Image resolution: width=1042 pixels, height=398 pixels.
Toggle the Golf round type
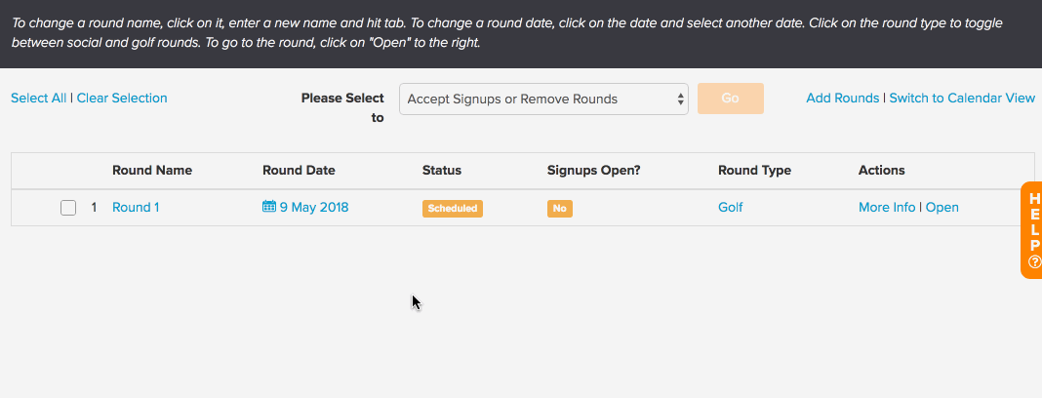(x=731, y=208)
